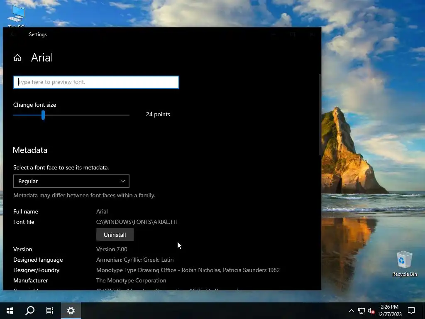This screenshot has height=319, width=425.
Task: Click the Settings window vertical scrollbar
Action: click(320, 115)
